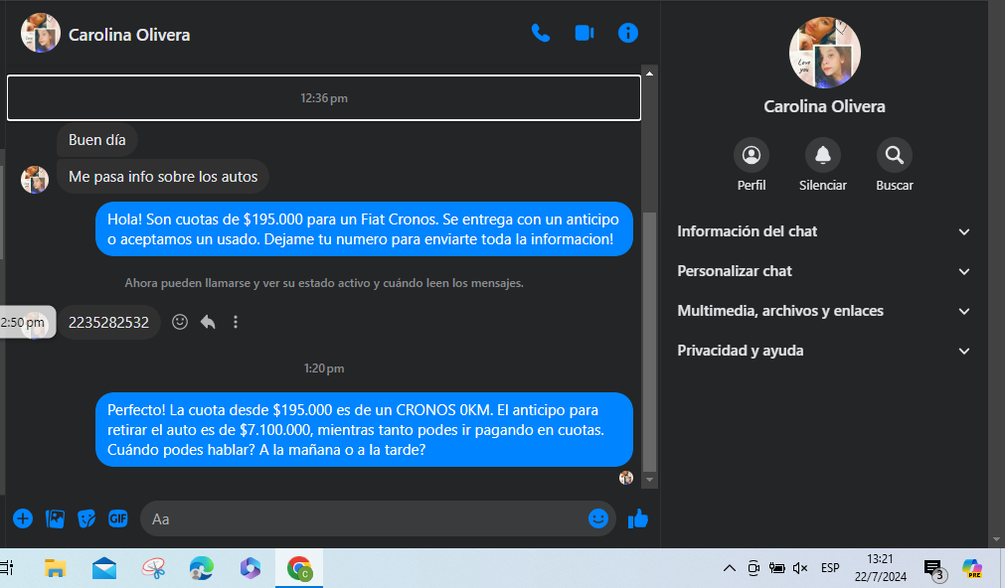Image resolution: width=1005 pixels, height=588 pixels.
Task: React with emoji to the 2235282532 message
Action: pos(180,322)
